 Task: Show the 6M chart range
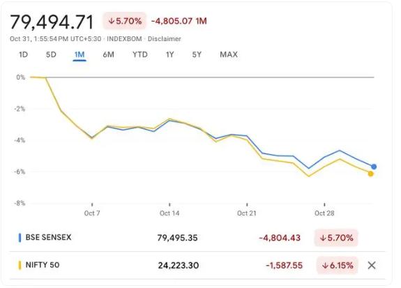tap(108, 54)
